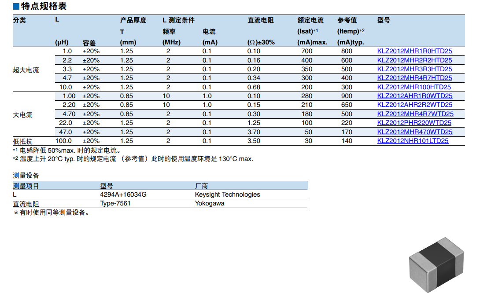Open the KLZ2012MHR4R7HTD25 part link
This screenshot has width=480, height=293.
point(414,78)
